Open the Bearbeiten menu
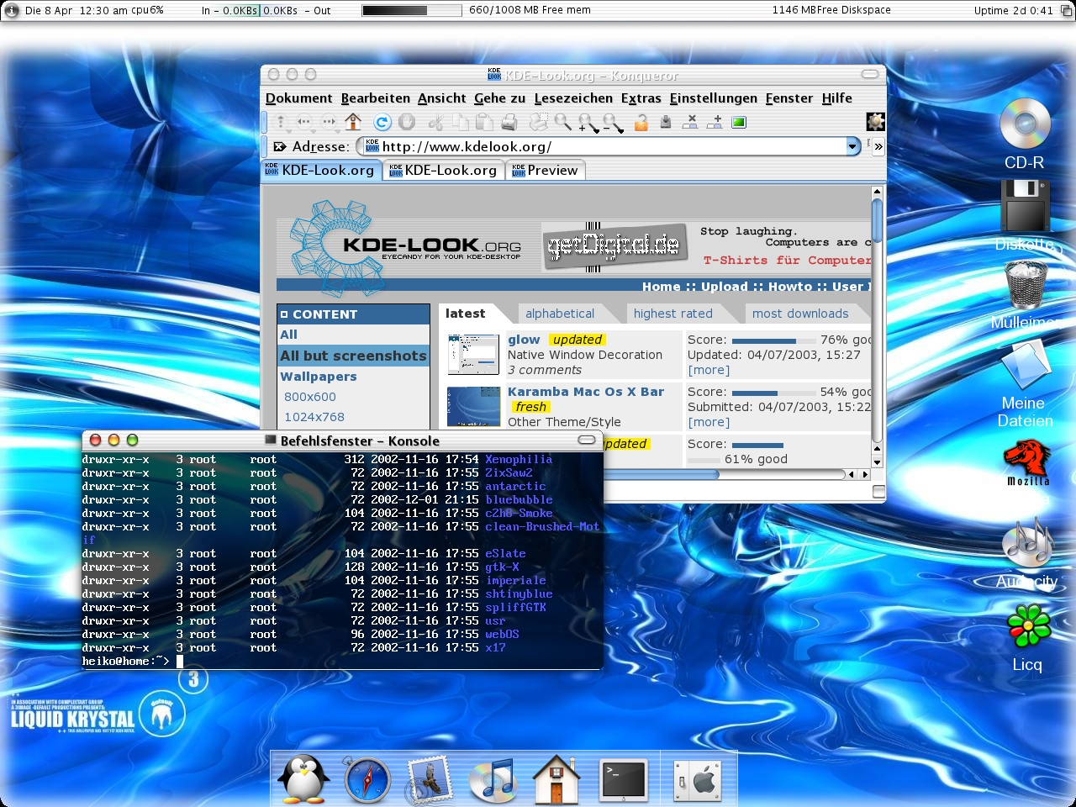 pos(375,98)
